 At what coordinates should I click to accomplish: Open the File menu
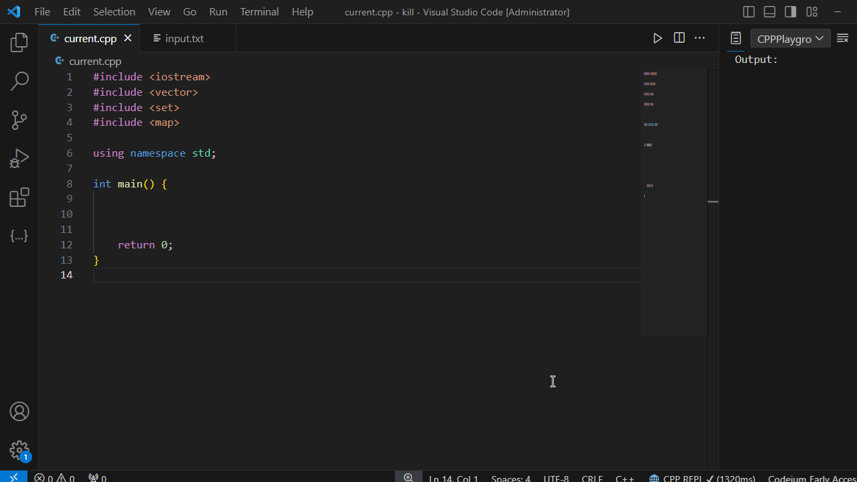pyautogui.click(x=42, y=11)
